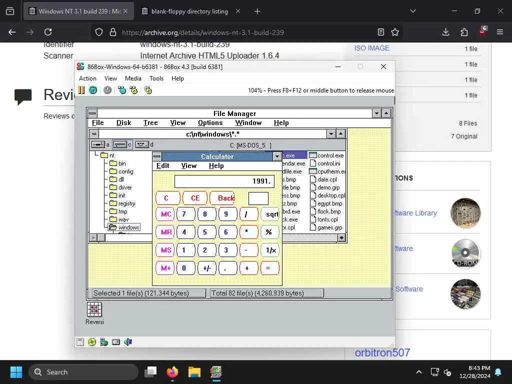This screenshot has height=384, width=512.
Task: Open orbitron507 uploader link
Action: coord(382,352)
